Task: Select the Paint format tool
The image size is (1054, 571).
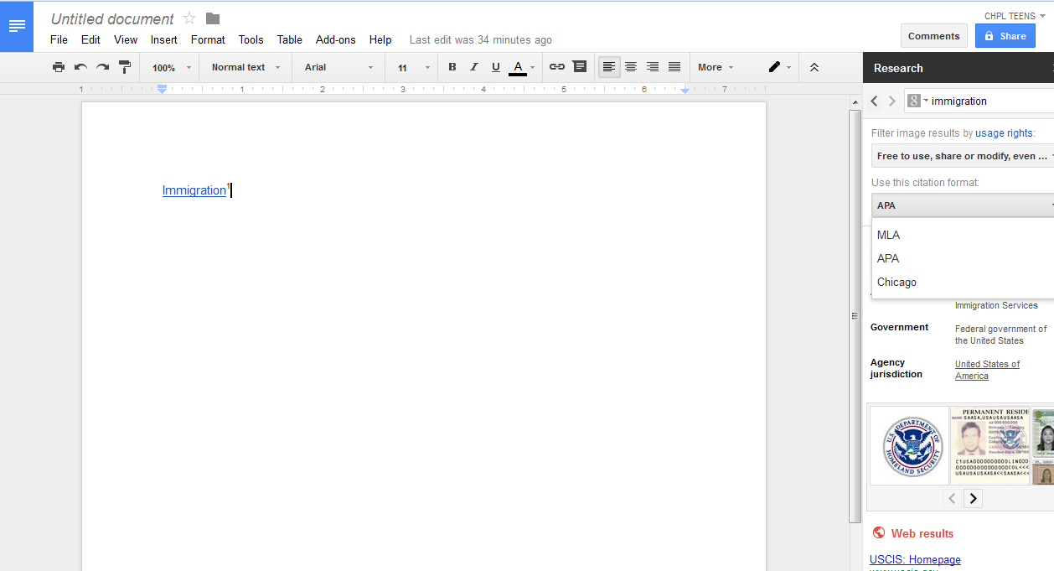Action: click(124, 67)
